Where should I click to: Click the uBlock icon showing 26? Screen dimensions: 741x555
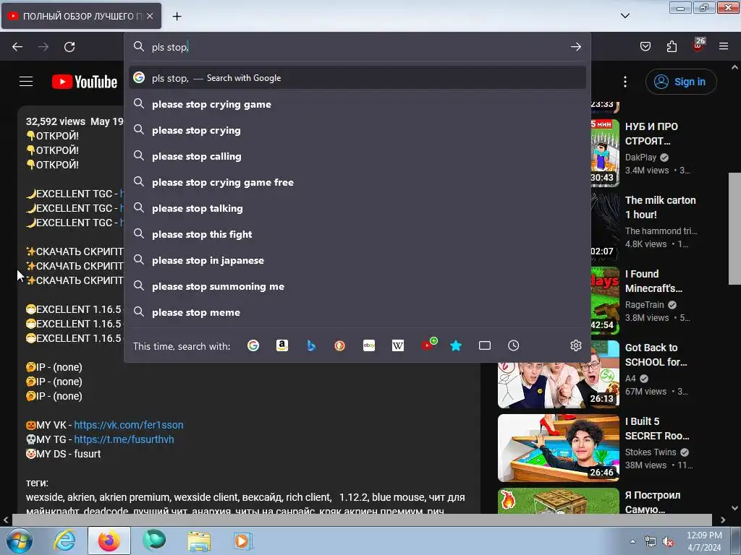coord(698,46)
